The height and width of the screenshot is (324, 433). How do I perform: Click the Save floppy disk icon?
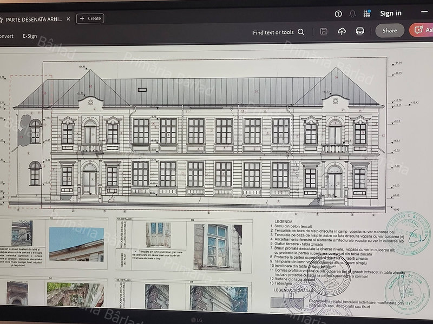[324, 31]
